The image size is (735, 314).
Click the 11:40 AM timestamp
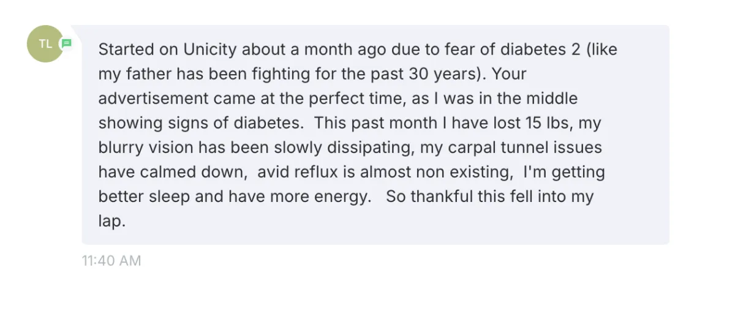tap(111, 261)
